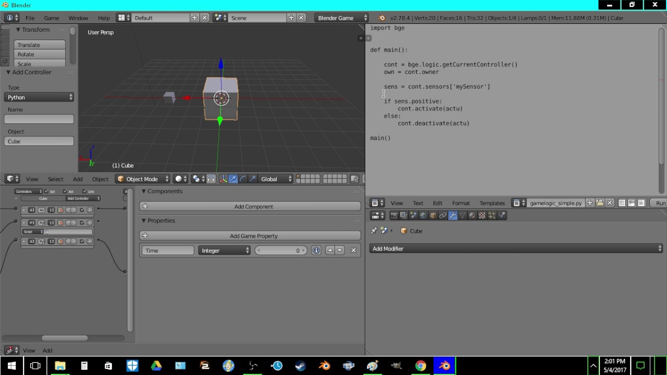
Task: Open the Constraints properties tab (chain icon)
Action: click(x=443, y=216)
